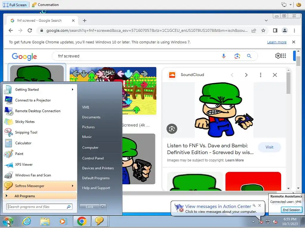Screen dimensions: 305x228
Task: Click the Google search magnifier button
Action: pos(249,56)
